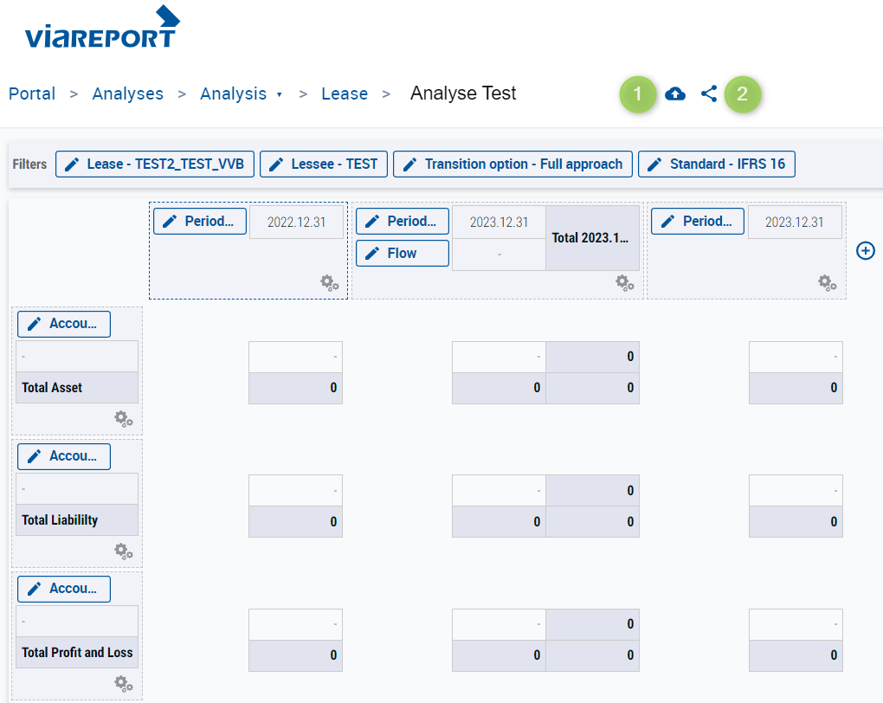Click Total Asset value under 2022.12.31
The width and height of the screenshot is (883, 703).
tap(296, 388)
